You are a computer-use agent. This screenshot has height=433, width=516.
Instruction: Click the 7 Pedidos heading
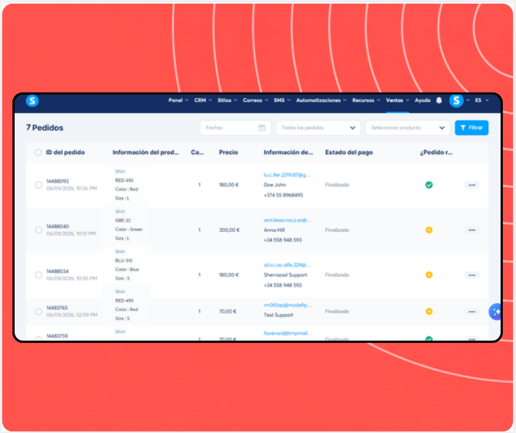(x=45, y=128)
